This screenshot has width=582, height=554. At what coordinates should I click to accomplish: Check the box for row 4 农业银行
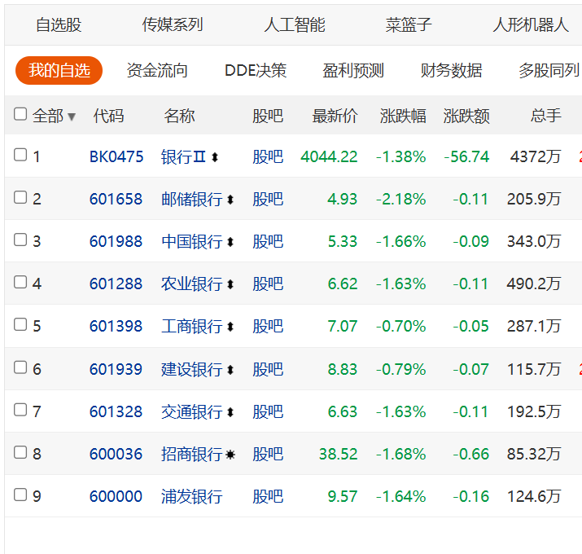pos(20,282)
